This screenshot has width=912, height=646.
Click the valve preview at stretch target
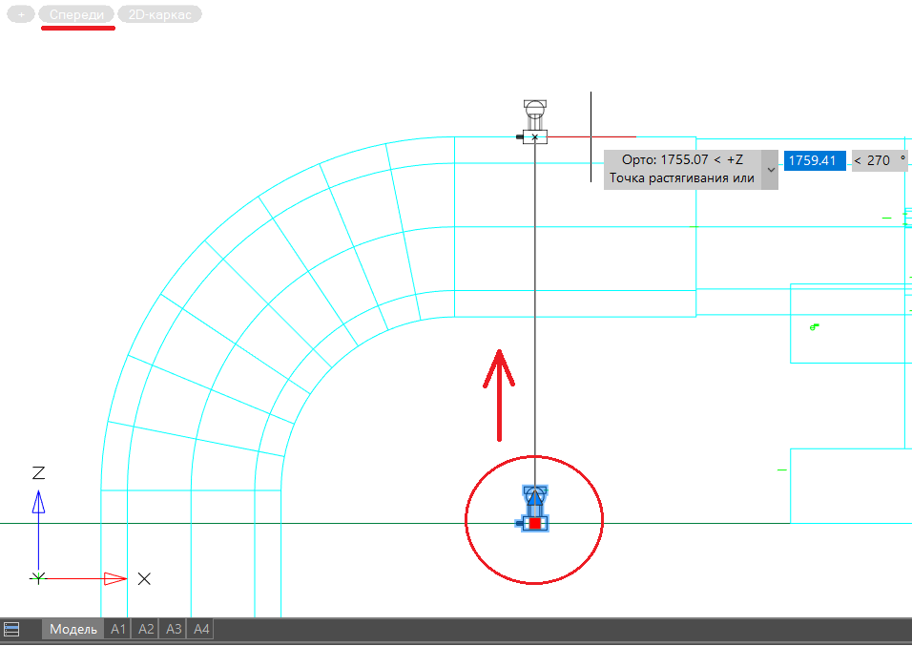534,122
